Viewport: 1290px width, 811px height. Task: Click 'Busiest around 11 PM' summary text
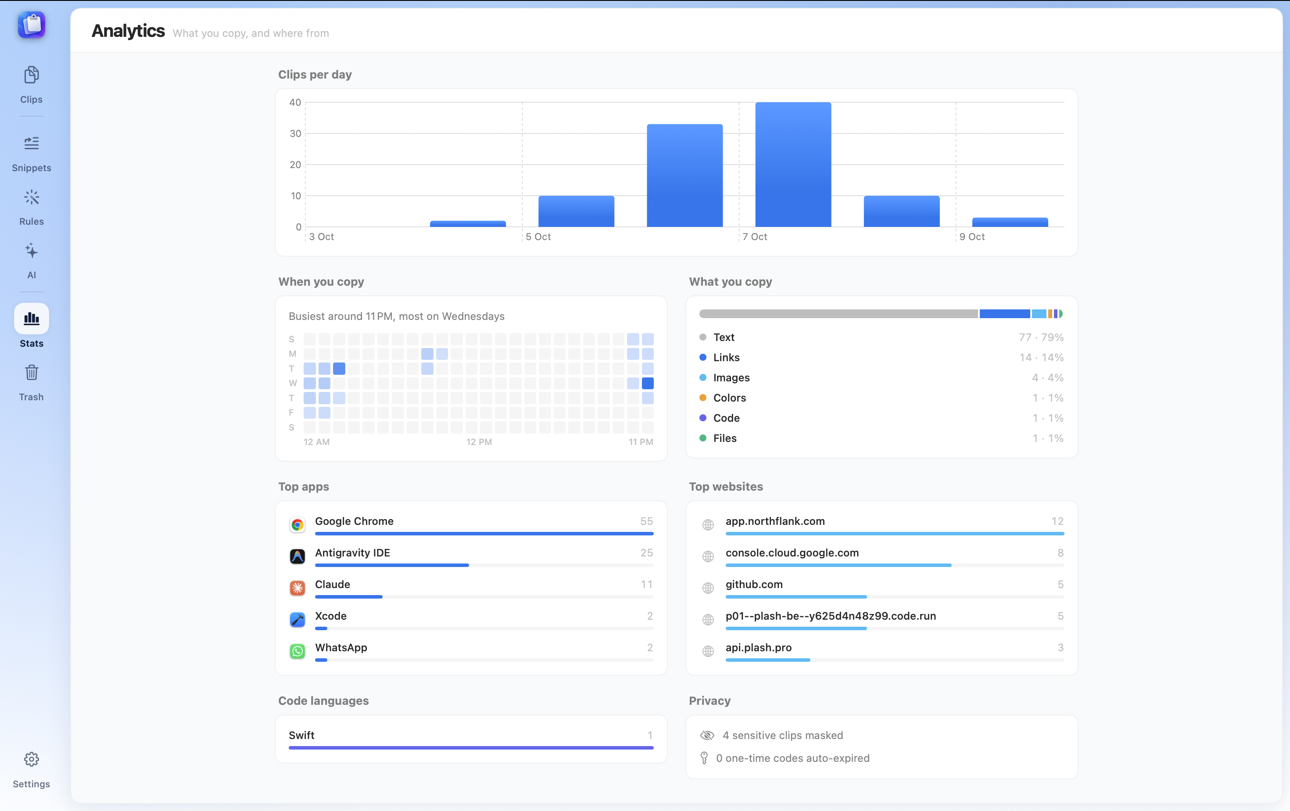(396, 316)
